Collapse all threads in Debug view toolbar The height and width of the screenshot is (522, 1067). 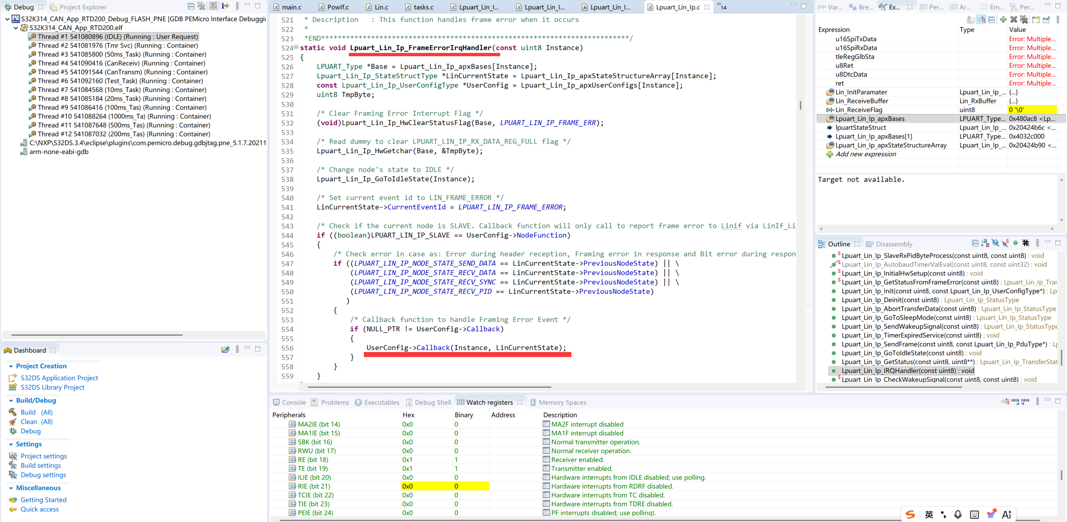[191, 6]
